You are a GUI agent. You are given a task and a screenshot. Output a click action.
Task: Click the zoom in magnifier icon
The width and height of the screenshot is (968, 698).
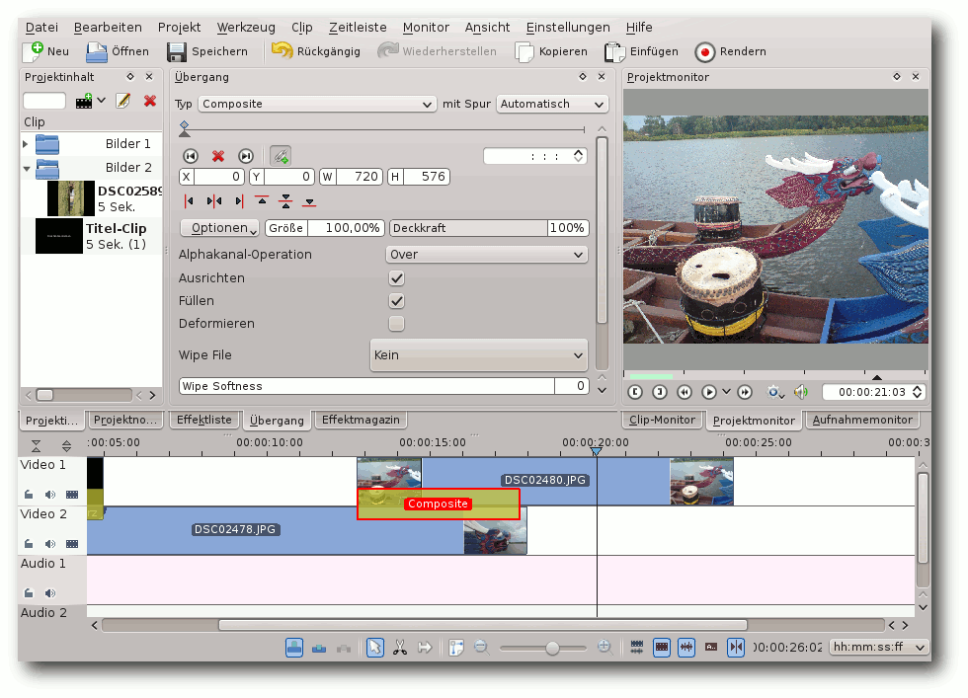605,648
